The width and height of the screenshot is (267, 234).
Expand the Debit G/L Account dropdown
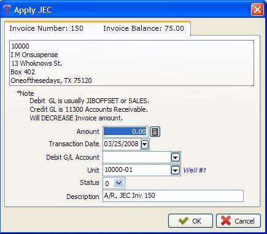[x=176, y=157]
